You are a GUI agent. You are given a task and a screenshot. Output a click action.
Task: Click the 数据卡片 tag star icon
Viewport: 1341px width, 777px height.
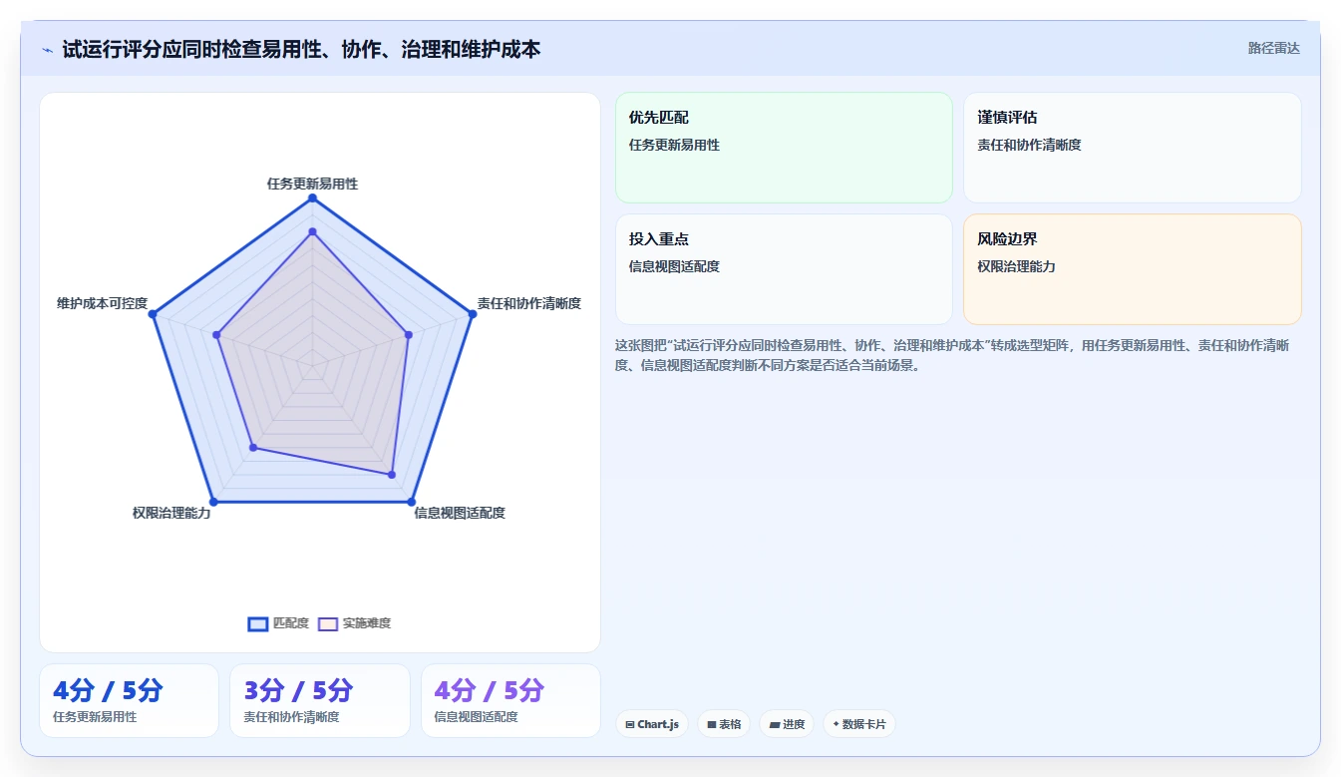pyautogui.click(x=836, y=724)
